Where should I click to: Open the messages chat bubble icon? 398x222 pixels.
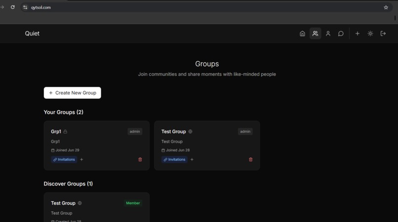pyautogui.click(x=341, y=34)
